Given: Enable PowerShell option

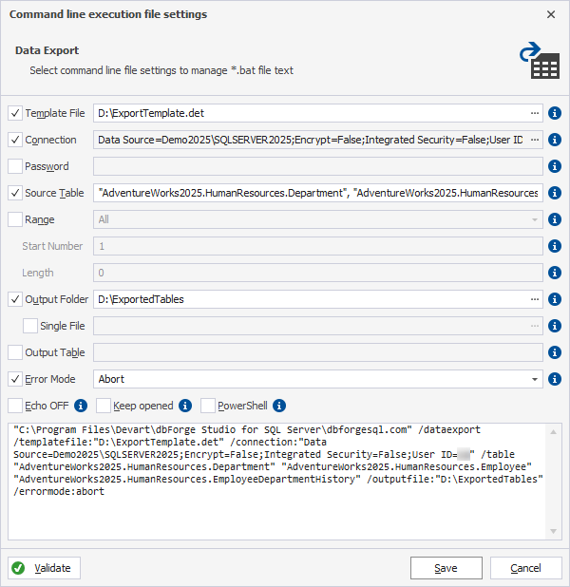Looking at the screenshot, I should (x=208, y=406).
